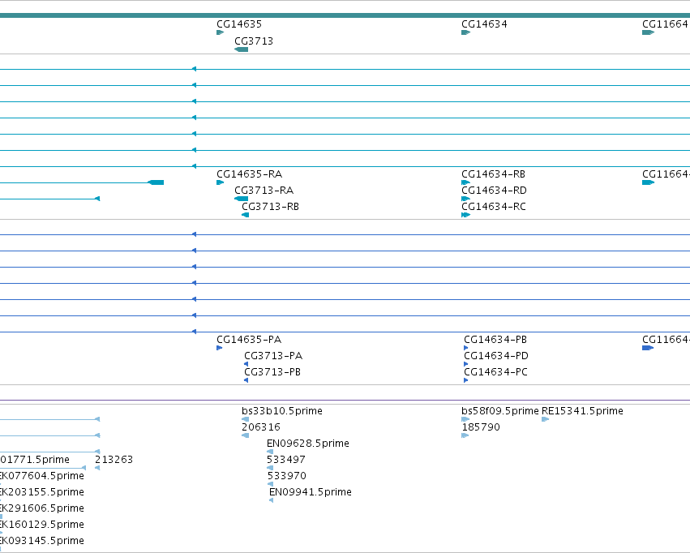Image resolution: width=690 pixels, height=553 pixels.
Task: Click the CG14635 gene arrow glyph
Action: pos(220,32)
